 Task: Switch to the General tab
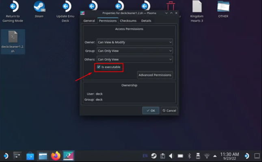click(x=89, y=21)
